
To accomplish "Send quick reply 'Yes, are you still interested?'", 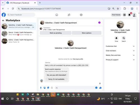I will (57, 75).
